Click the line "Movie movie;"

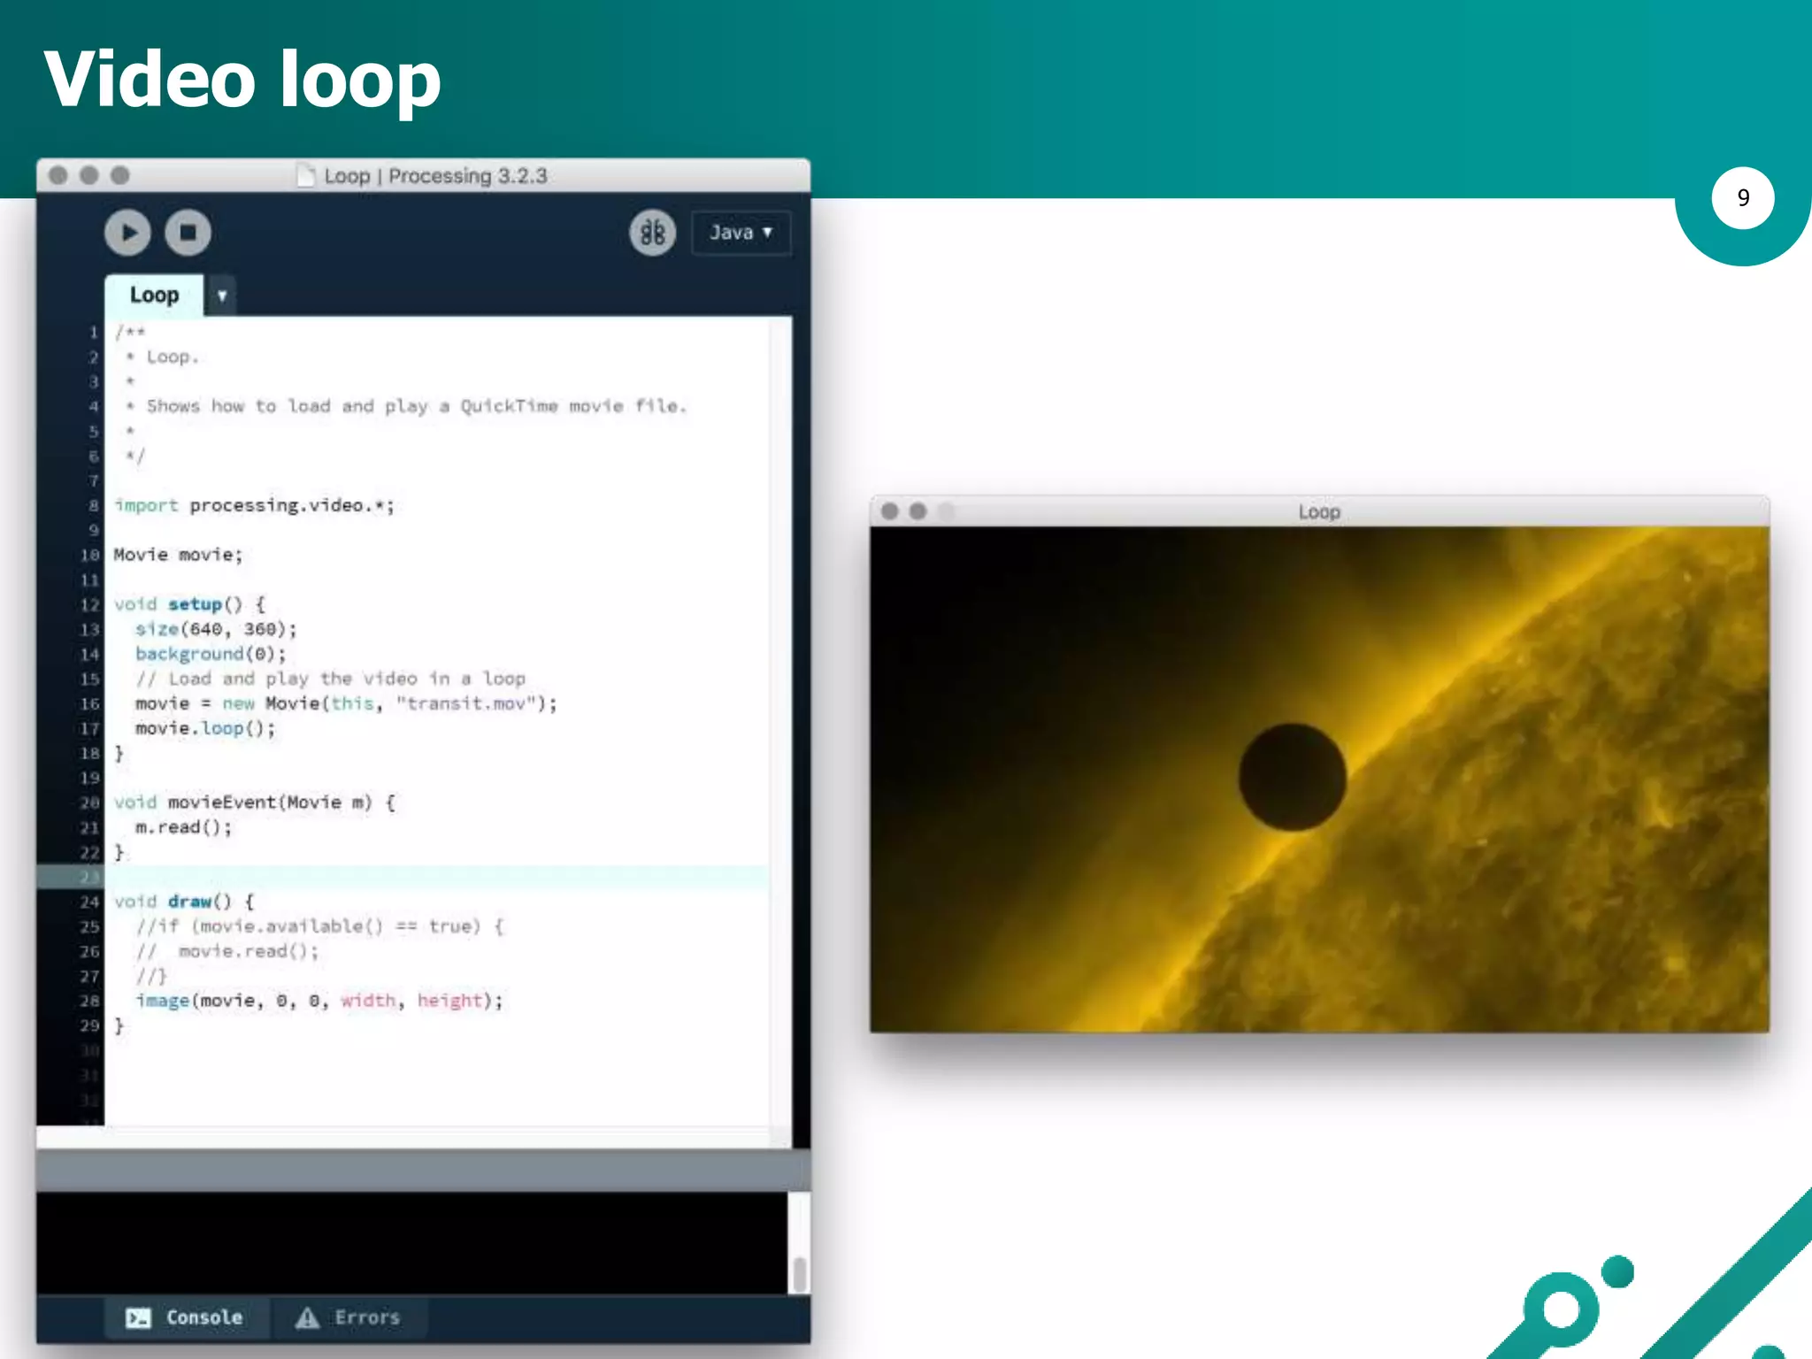point(178,555)
